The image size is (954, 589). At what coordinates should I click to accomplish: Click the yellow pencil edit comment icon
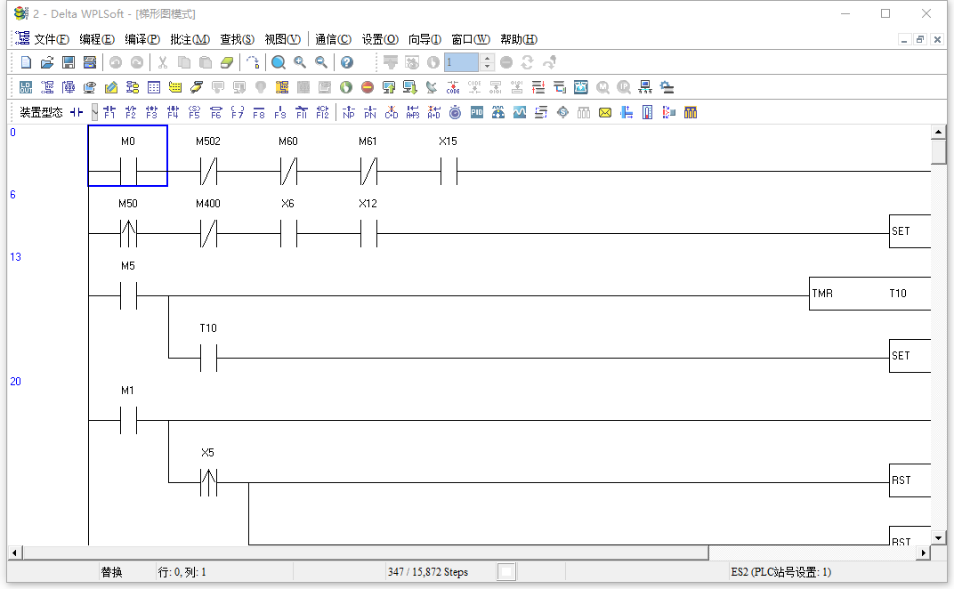(111, 87)
